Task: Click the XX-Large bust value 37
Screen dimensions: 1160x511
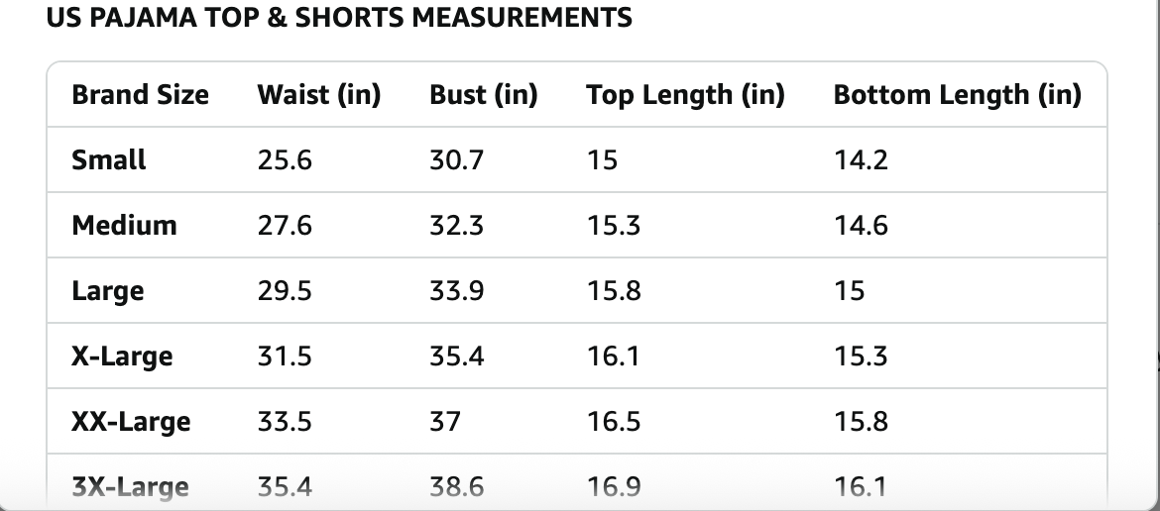Action: pyautogui.click(x=445, y=422)
